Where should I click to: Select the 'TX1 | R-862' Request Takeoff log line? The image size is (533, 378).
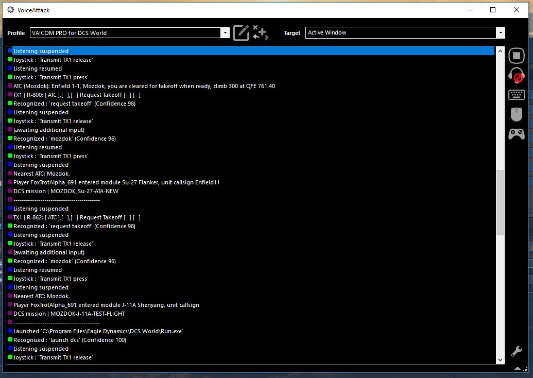(77, 217)
